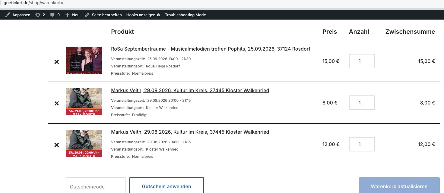Open the 12,00 € Markus Veith product link
Screen dimensions: 444x193
click(x=190, y=132)
